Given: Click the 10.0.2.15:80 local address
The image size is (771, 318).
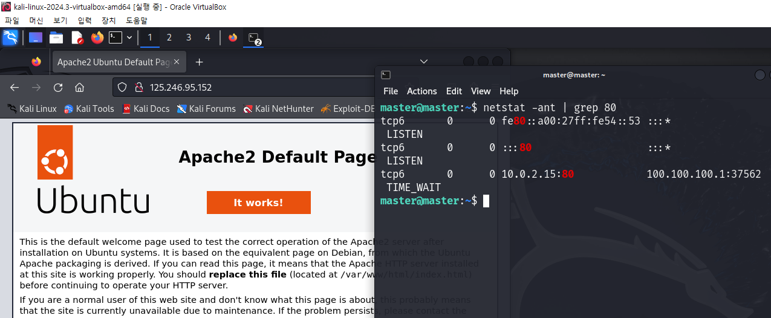Looking at the screenshot, I should click(538, 174).
